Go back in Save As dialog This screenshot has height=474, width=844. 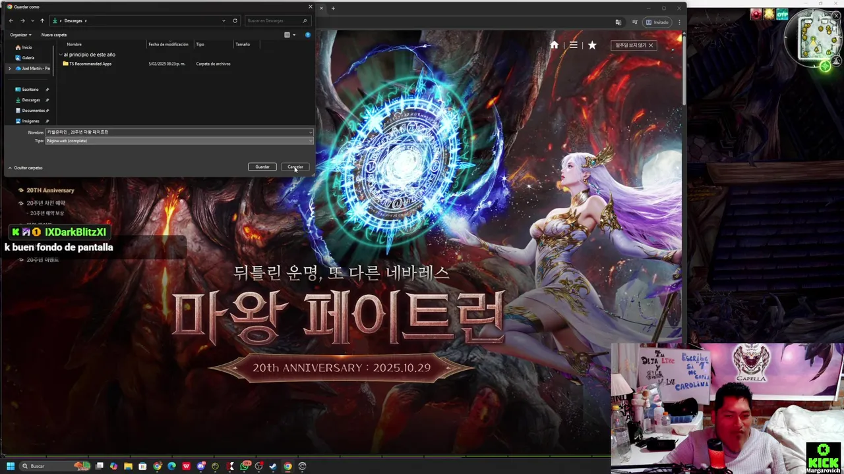[x=11, y=20]
